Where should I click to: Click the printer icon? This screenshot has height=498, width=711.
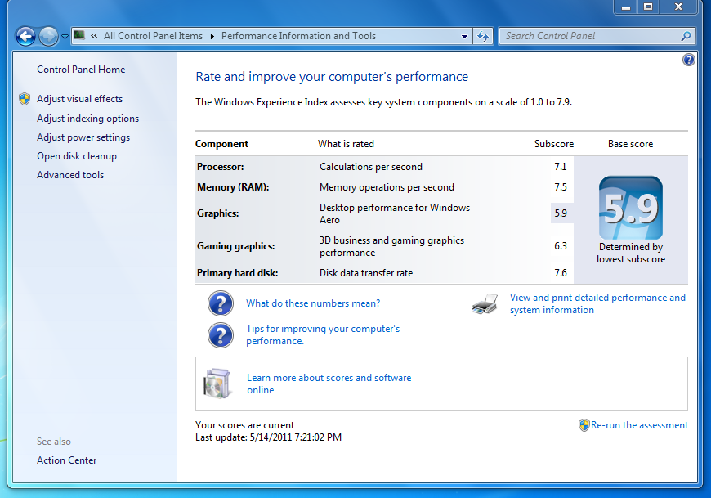tap(485, 304)
